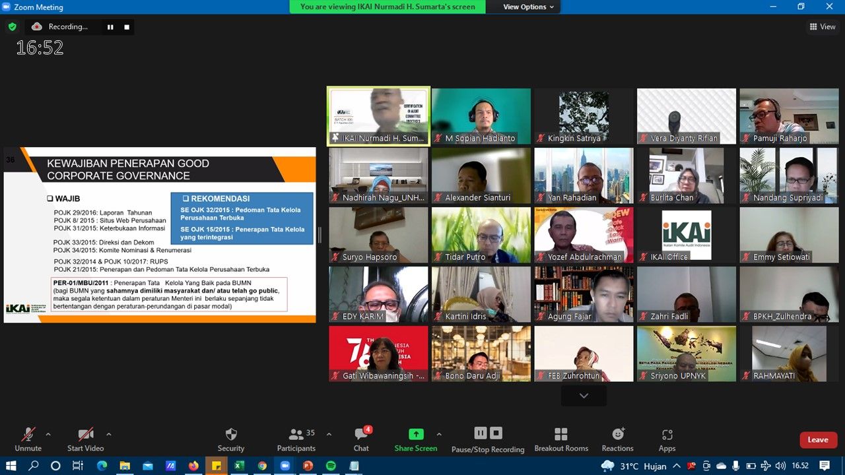The height and width of the screenshot is (475, 845).
Task: Open the Chat panel
Action: [x=361, y=439]
